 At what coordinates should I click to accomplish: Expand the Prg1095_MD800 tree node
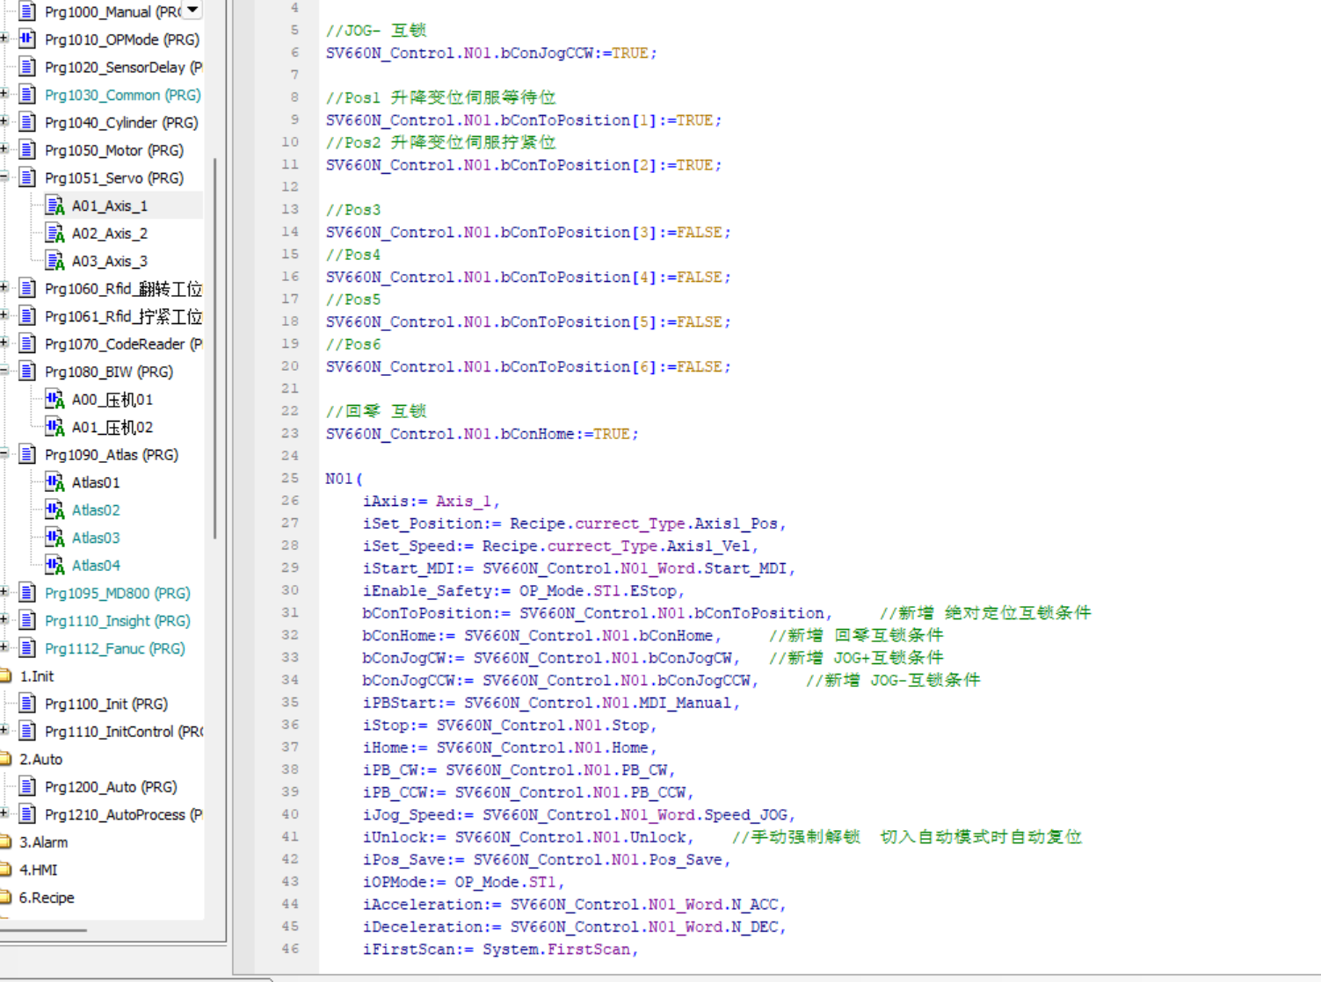click(4, 592)
